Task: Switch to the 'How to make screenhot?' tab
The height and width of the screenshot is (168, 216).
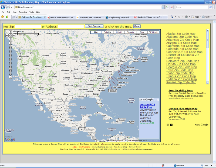Action: pos(61,18)
